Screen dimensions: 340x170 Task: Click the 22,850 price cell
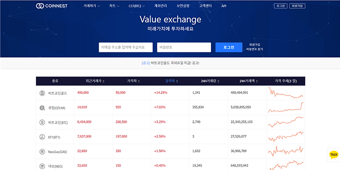pos(82,151)
